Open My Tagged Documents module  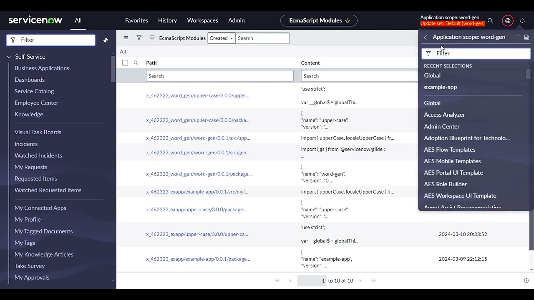[x=44, y=231]
